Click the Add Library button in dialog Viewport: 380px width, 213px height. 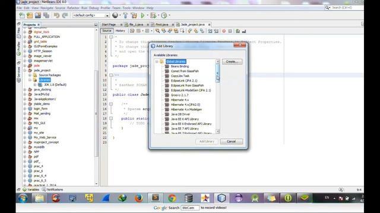pyautogui.click(x=207, y=141)
